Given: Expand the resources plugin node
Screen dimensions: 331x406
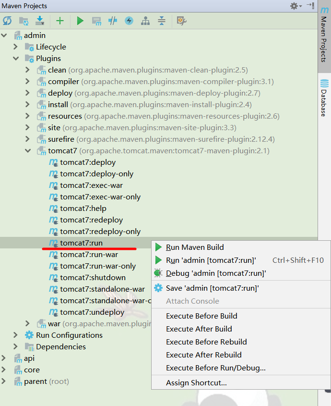Looking at the screenshot, I should coord(27,116).
